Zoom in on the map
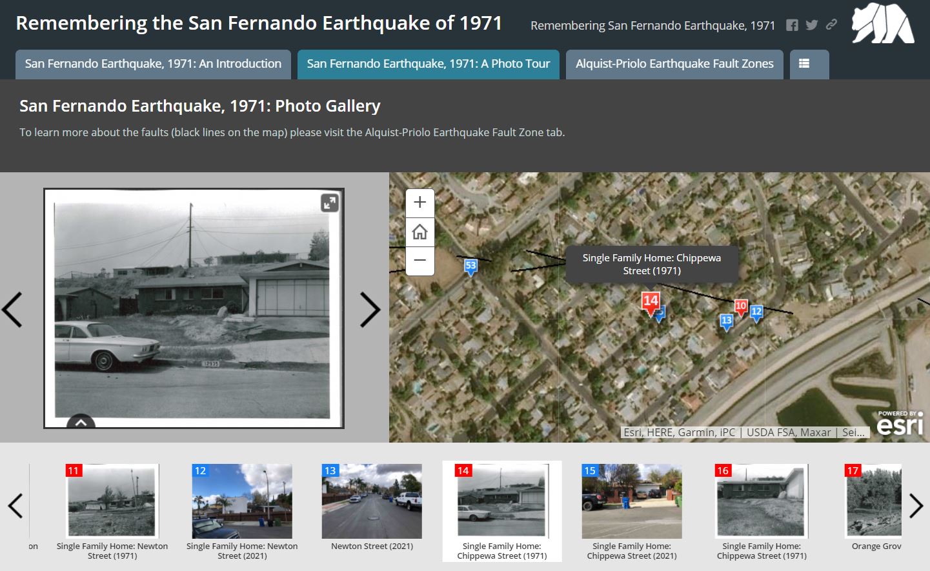The image size is (930, 571). (x=420, y=203)
